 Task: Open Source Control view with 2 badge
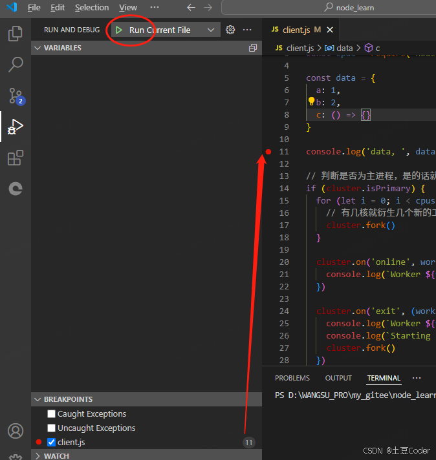click(x=16, y=96)
